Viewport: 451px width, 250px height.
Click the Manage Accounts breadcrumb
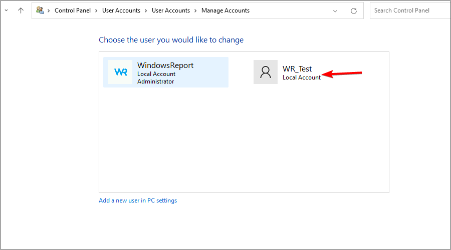(225, 10)
